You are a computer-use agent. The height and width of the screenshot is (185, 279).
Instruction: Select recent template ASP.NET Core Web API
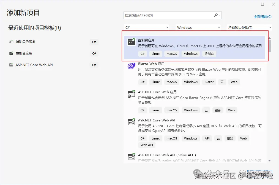[x=34, y=65]
